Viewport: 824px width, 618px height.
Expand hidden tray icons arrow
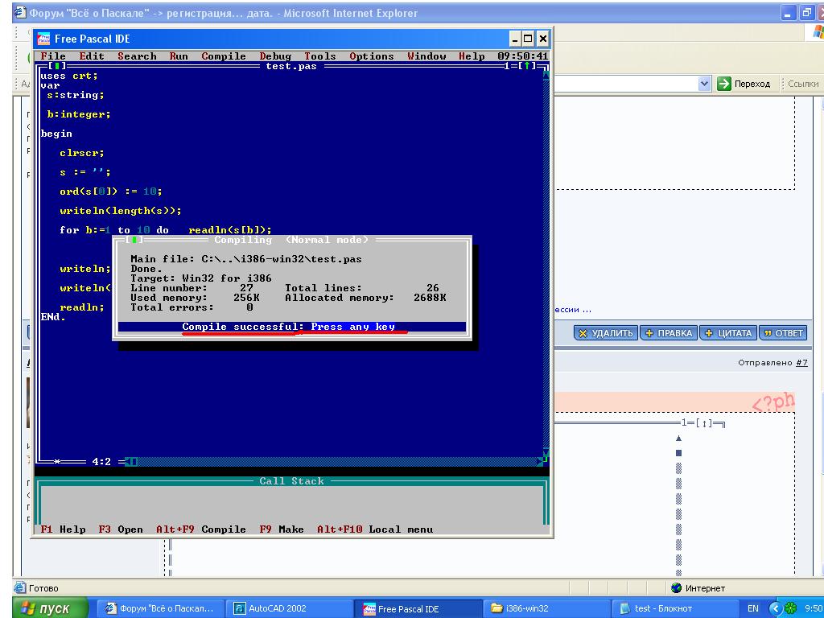pos(777,608)
